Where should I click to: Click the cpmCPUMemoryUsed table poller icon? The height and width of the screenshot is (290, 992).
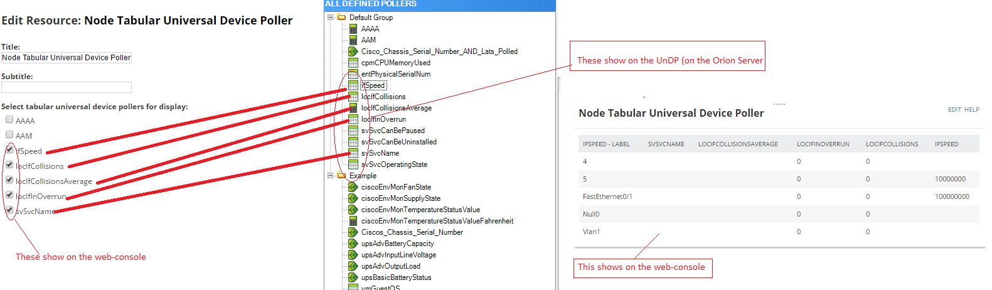(353, 63)
